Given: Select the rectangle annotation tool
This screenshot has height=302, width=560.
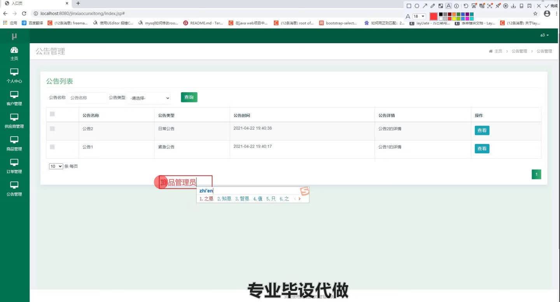Looking at the screenshot, I should pyautogui.click(x=409, y=6).
